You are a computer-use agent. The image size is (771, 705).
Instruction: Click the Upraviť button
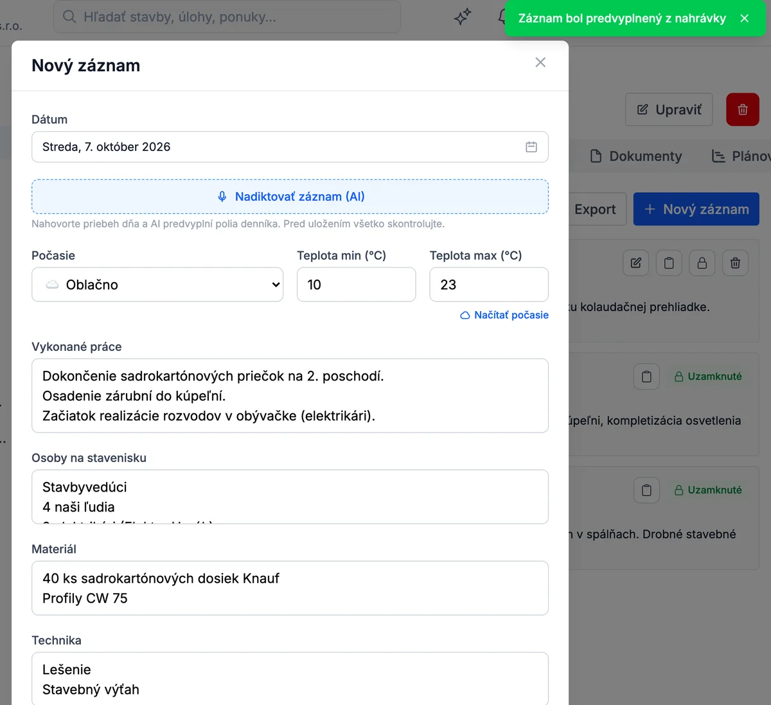tap(669, 109)
